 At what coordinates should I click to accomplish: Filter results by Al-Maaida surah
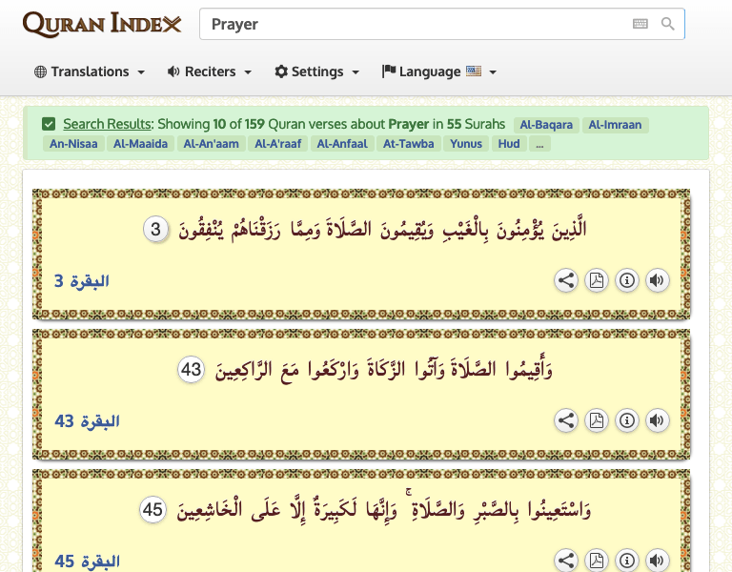(x=140, y=143)
